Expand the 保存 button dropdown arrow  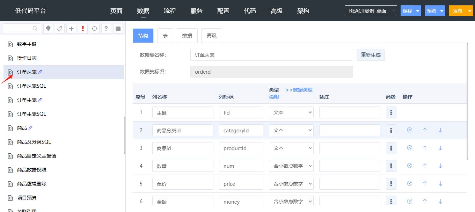coord(418,11)
